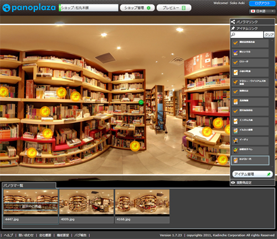Click the pin icon beside アイテムリンク

(233, 28)
